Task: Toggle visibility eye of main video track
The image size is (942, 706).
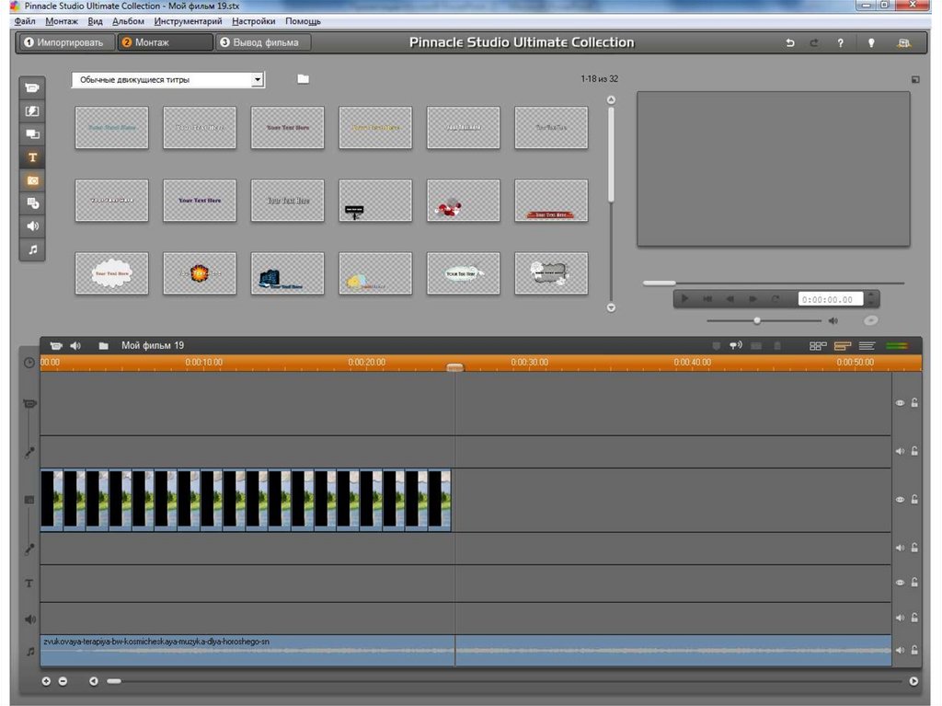Action: 900,500
